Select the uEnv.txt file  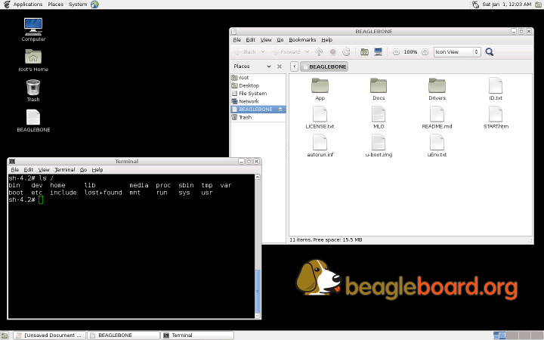(x=437, y=143)
